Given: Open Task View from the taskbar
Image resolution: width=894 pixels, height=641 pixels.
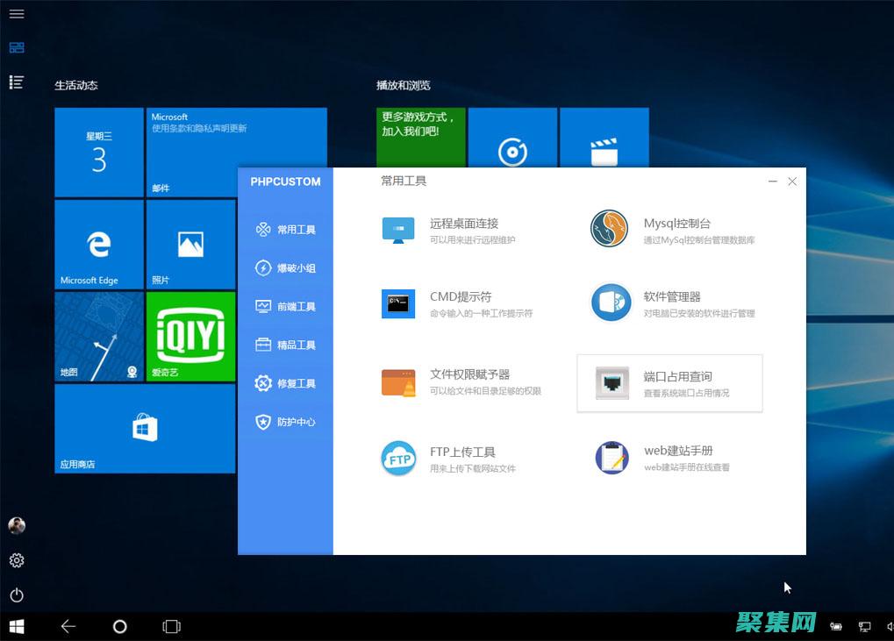Looking at the screenshot, I should pos(171,626).
